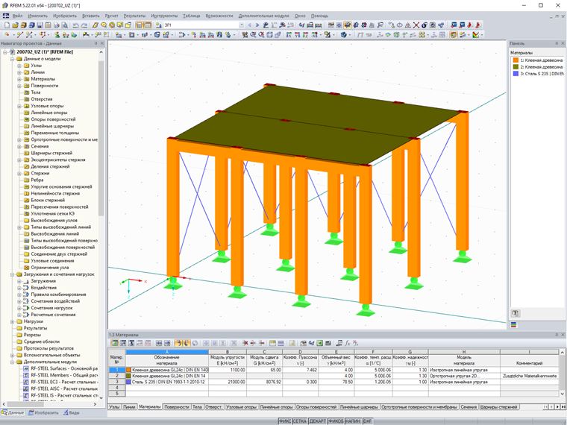Click the next load case arrow
This screenshot has width=567, height=425.
coord(257,25)
